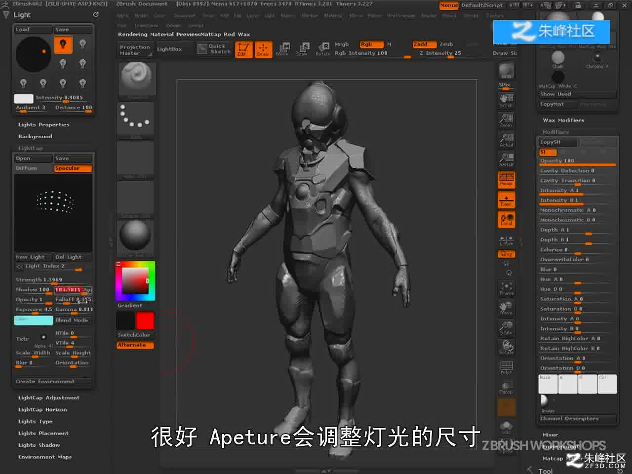This screenshot has height=474, width=632.
Task: Toggle Zadd sculpt mode
Action: [425, 44]
